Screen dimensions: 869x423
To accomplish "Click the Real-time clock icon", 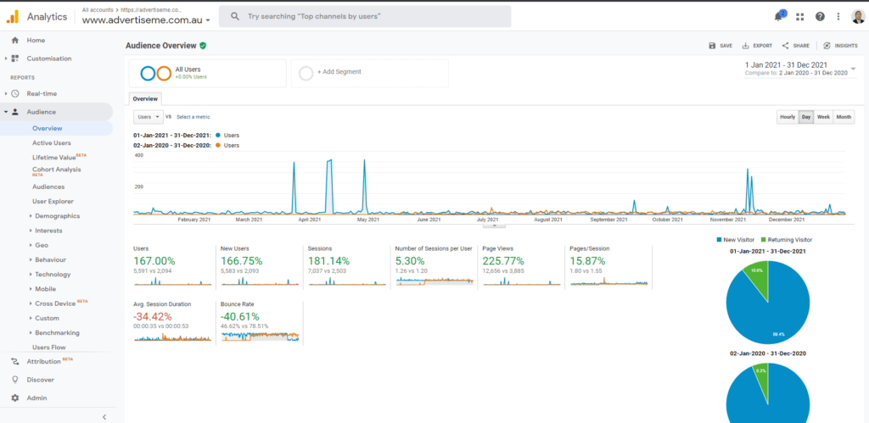I will click(x=15, y=93).
